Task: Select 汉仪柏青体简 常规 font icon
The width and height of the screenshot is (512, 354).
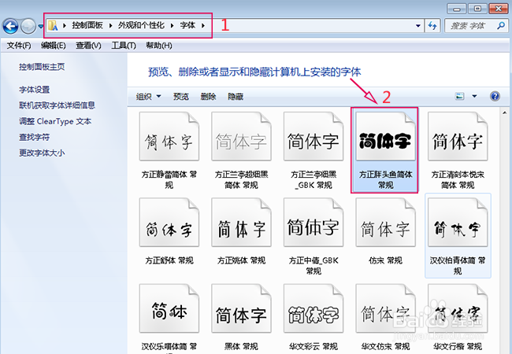Action: (x=458, y=223)
